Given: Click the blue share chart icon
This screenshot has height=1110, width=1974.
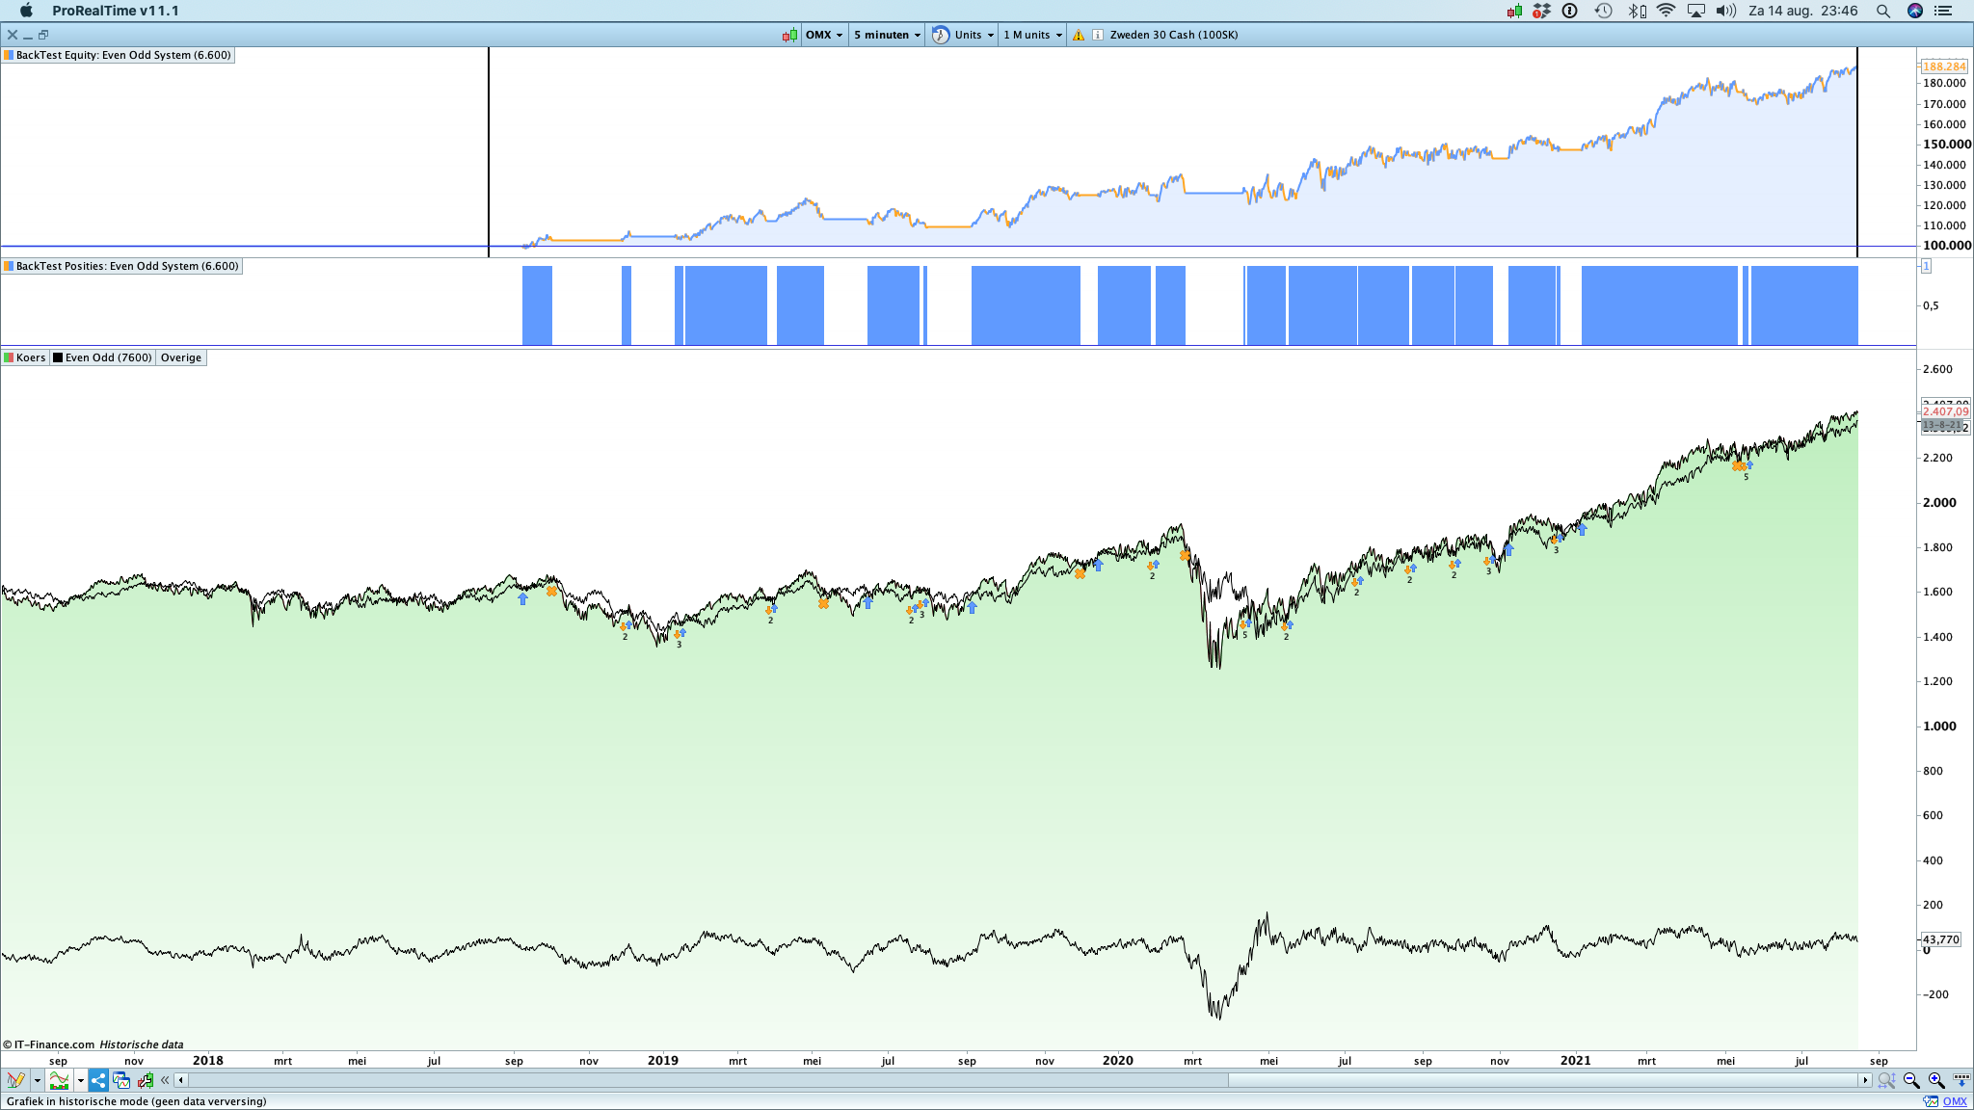Looking at the screenshot, I should pyautogui.click(x=99, y=1080).
